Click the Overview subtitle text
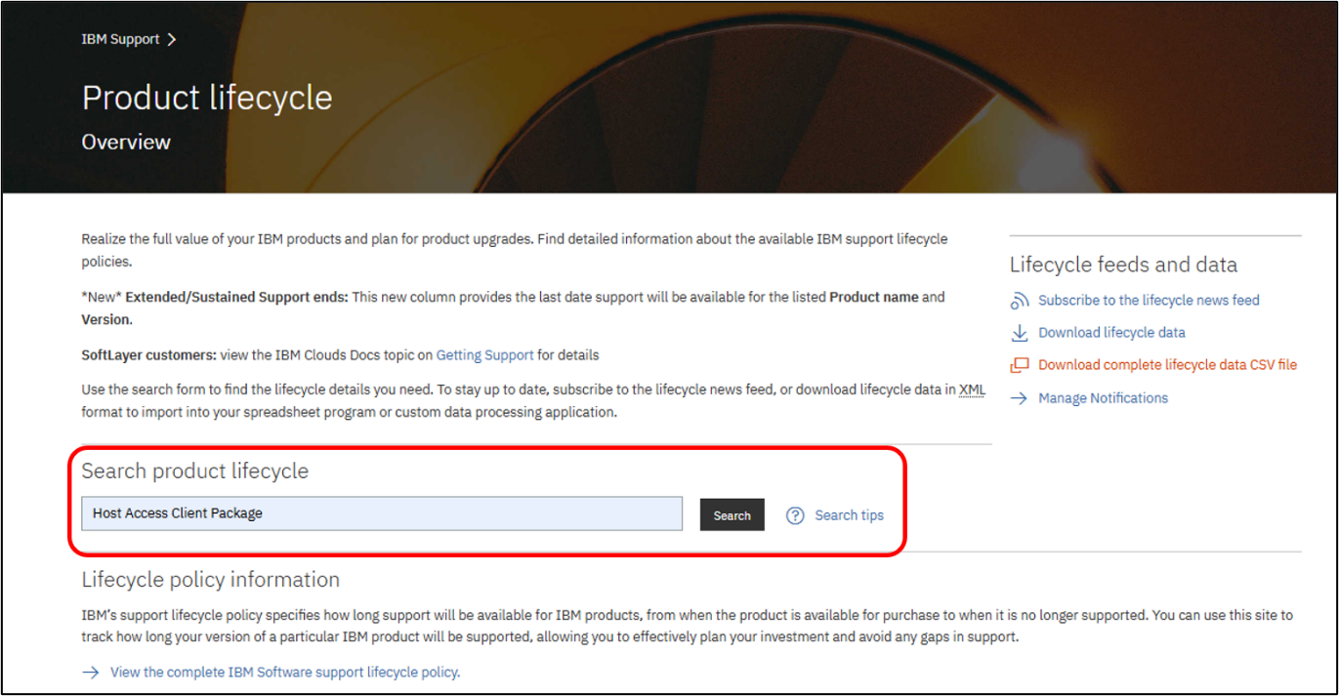 [x=126, y=143]
